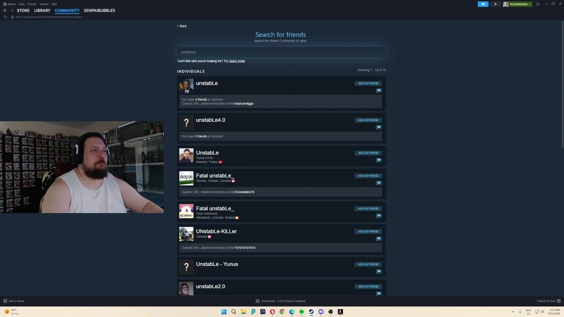Add Fred Underwool's Fatal unstabLe_ as friend
The width and height of the screenshot is (564, 317).
click(x=368, y=208)
